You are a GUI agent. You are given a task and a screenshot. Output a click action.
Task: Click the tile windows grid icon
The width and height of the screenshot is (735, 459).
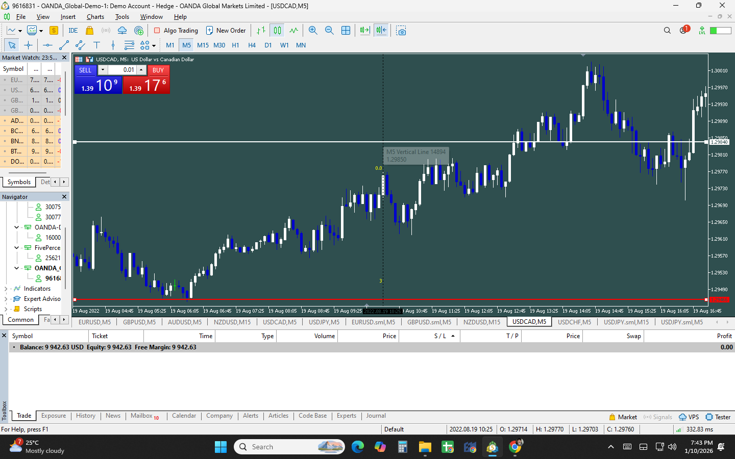click(x=346, y=31)
